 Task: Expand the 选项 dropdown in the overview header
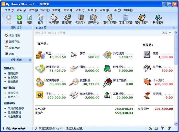(x=166, y=33)
